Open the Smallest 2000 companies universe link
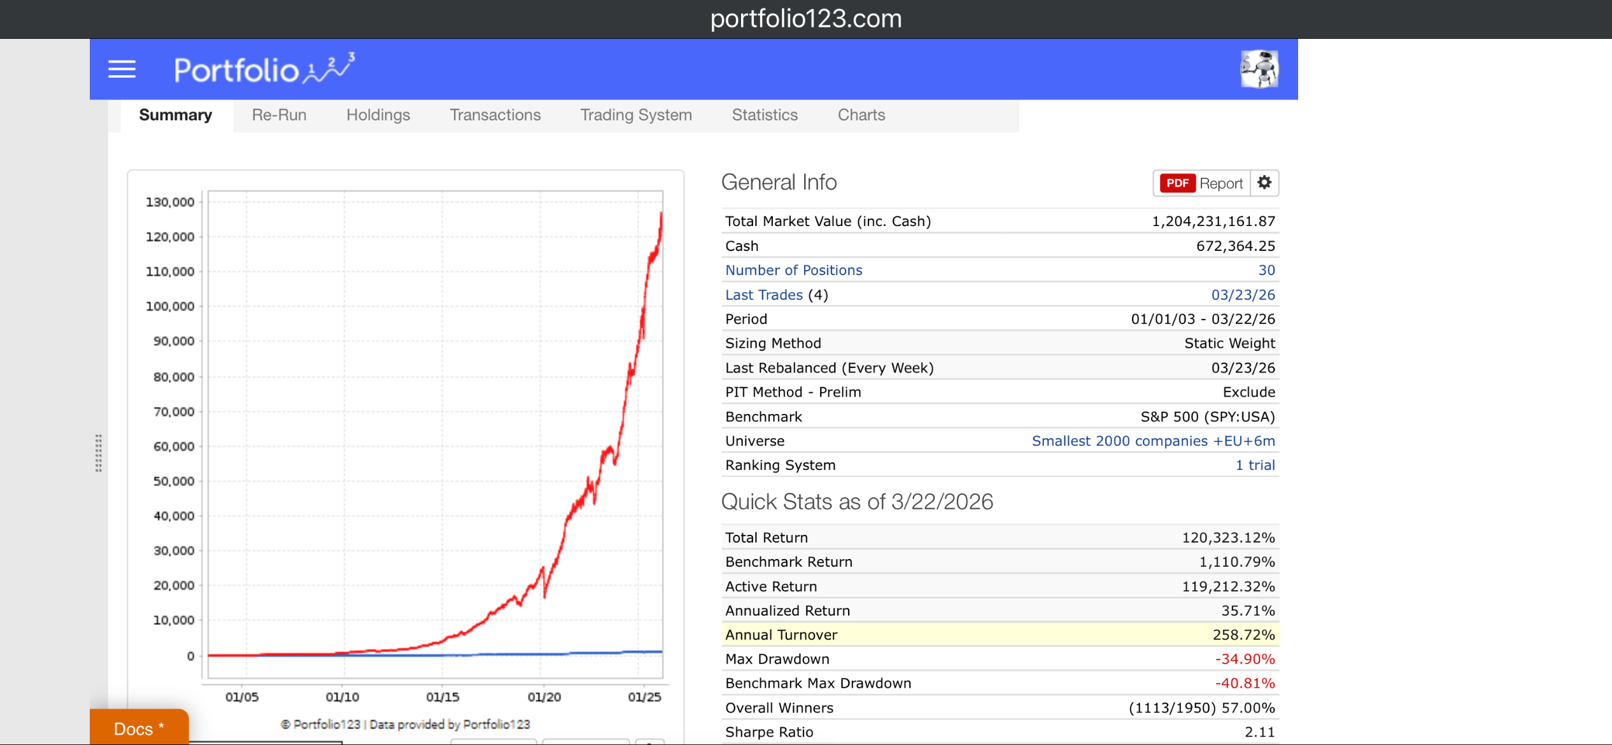Viewport: 1612px width, 745px height. 1153,441
